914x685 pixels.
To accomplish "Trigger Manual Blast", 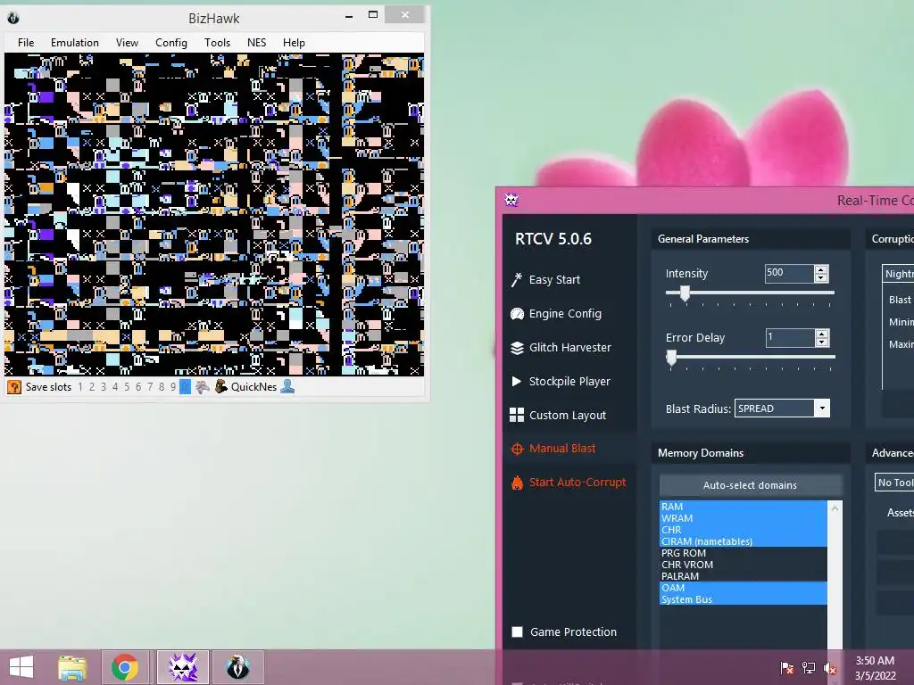I will coord(553,449).
